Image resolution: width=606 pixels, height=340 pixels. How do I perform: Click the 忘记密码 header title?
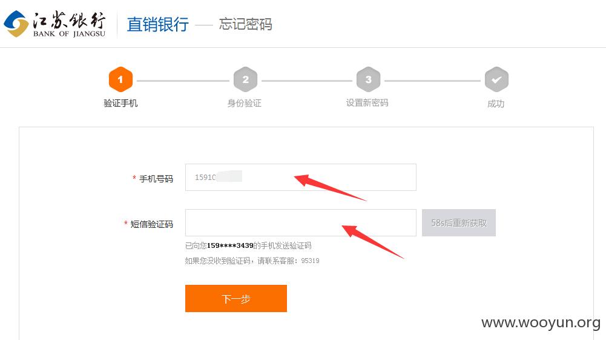pyautogui.click(x=245, y=24)
